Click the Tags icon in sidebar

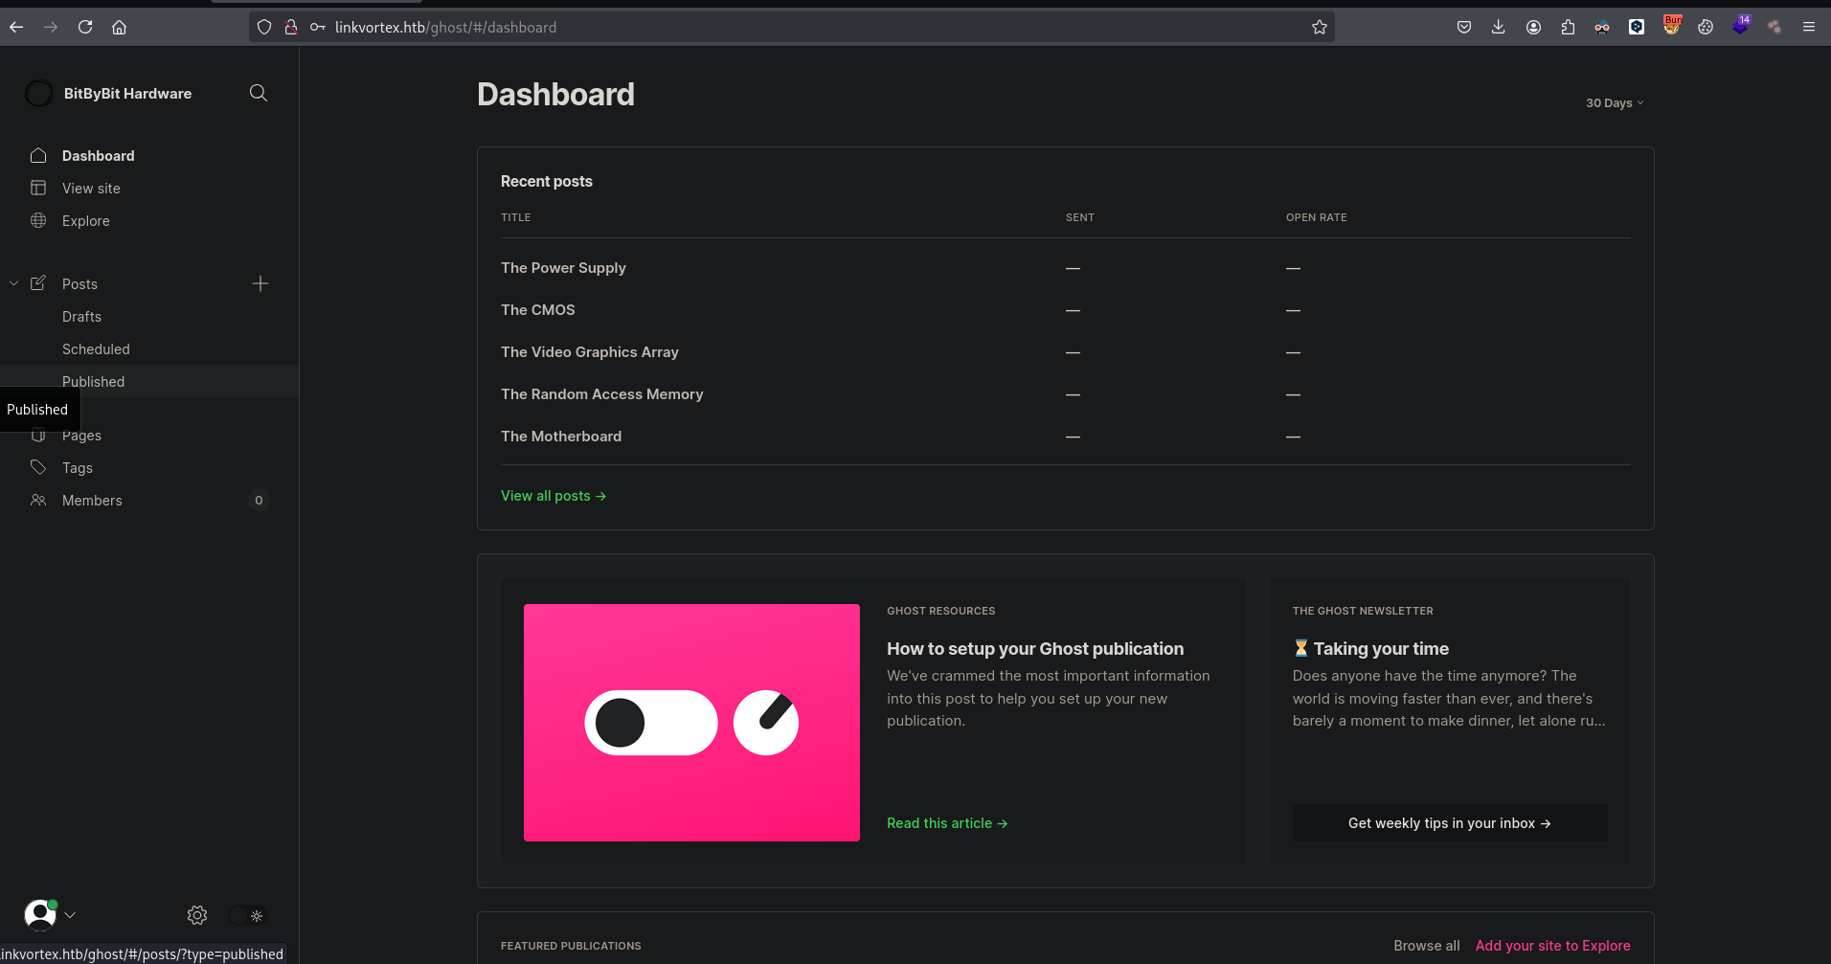click(x=38, y=467)
